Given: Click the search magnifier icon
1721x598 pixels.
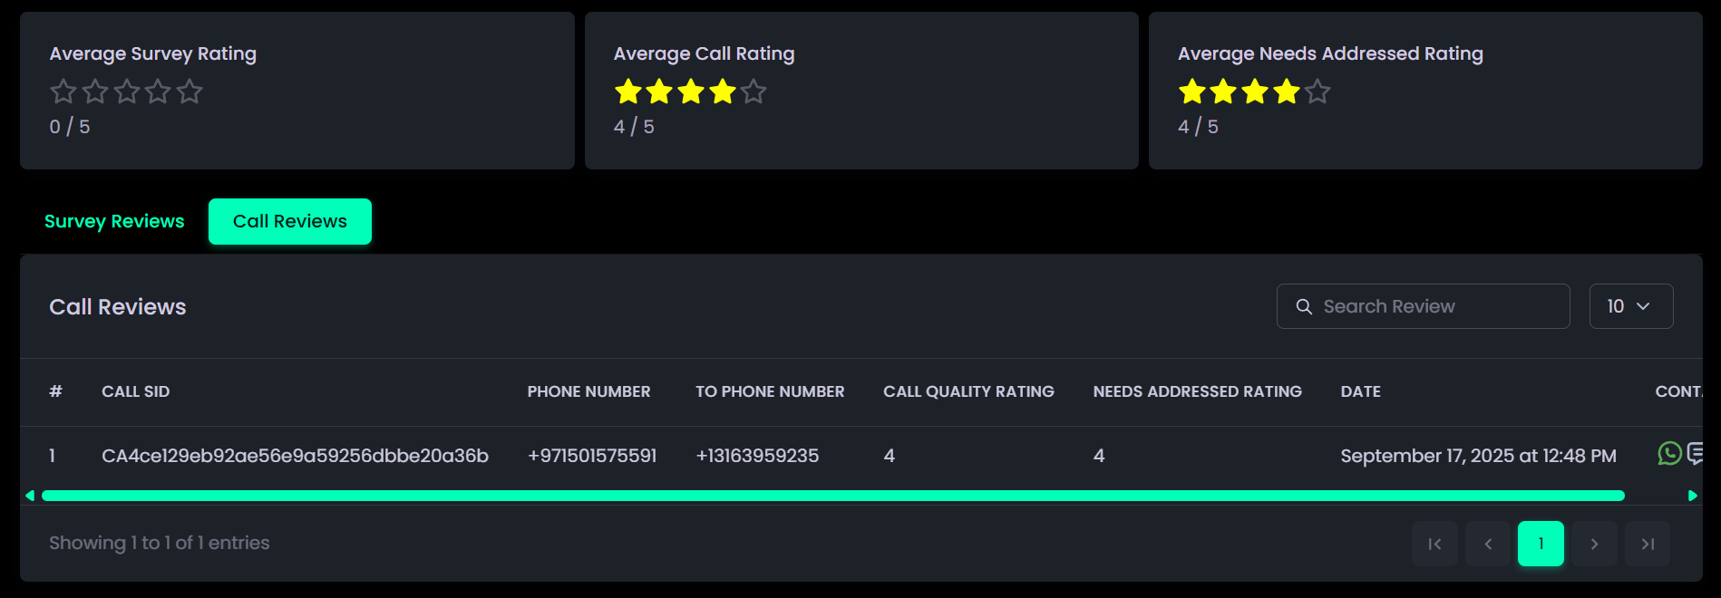Looking at the screenshot, I should click(1304, 306).
